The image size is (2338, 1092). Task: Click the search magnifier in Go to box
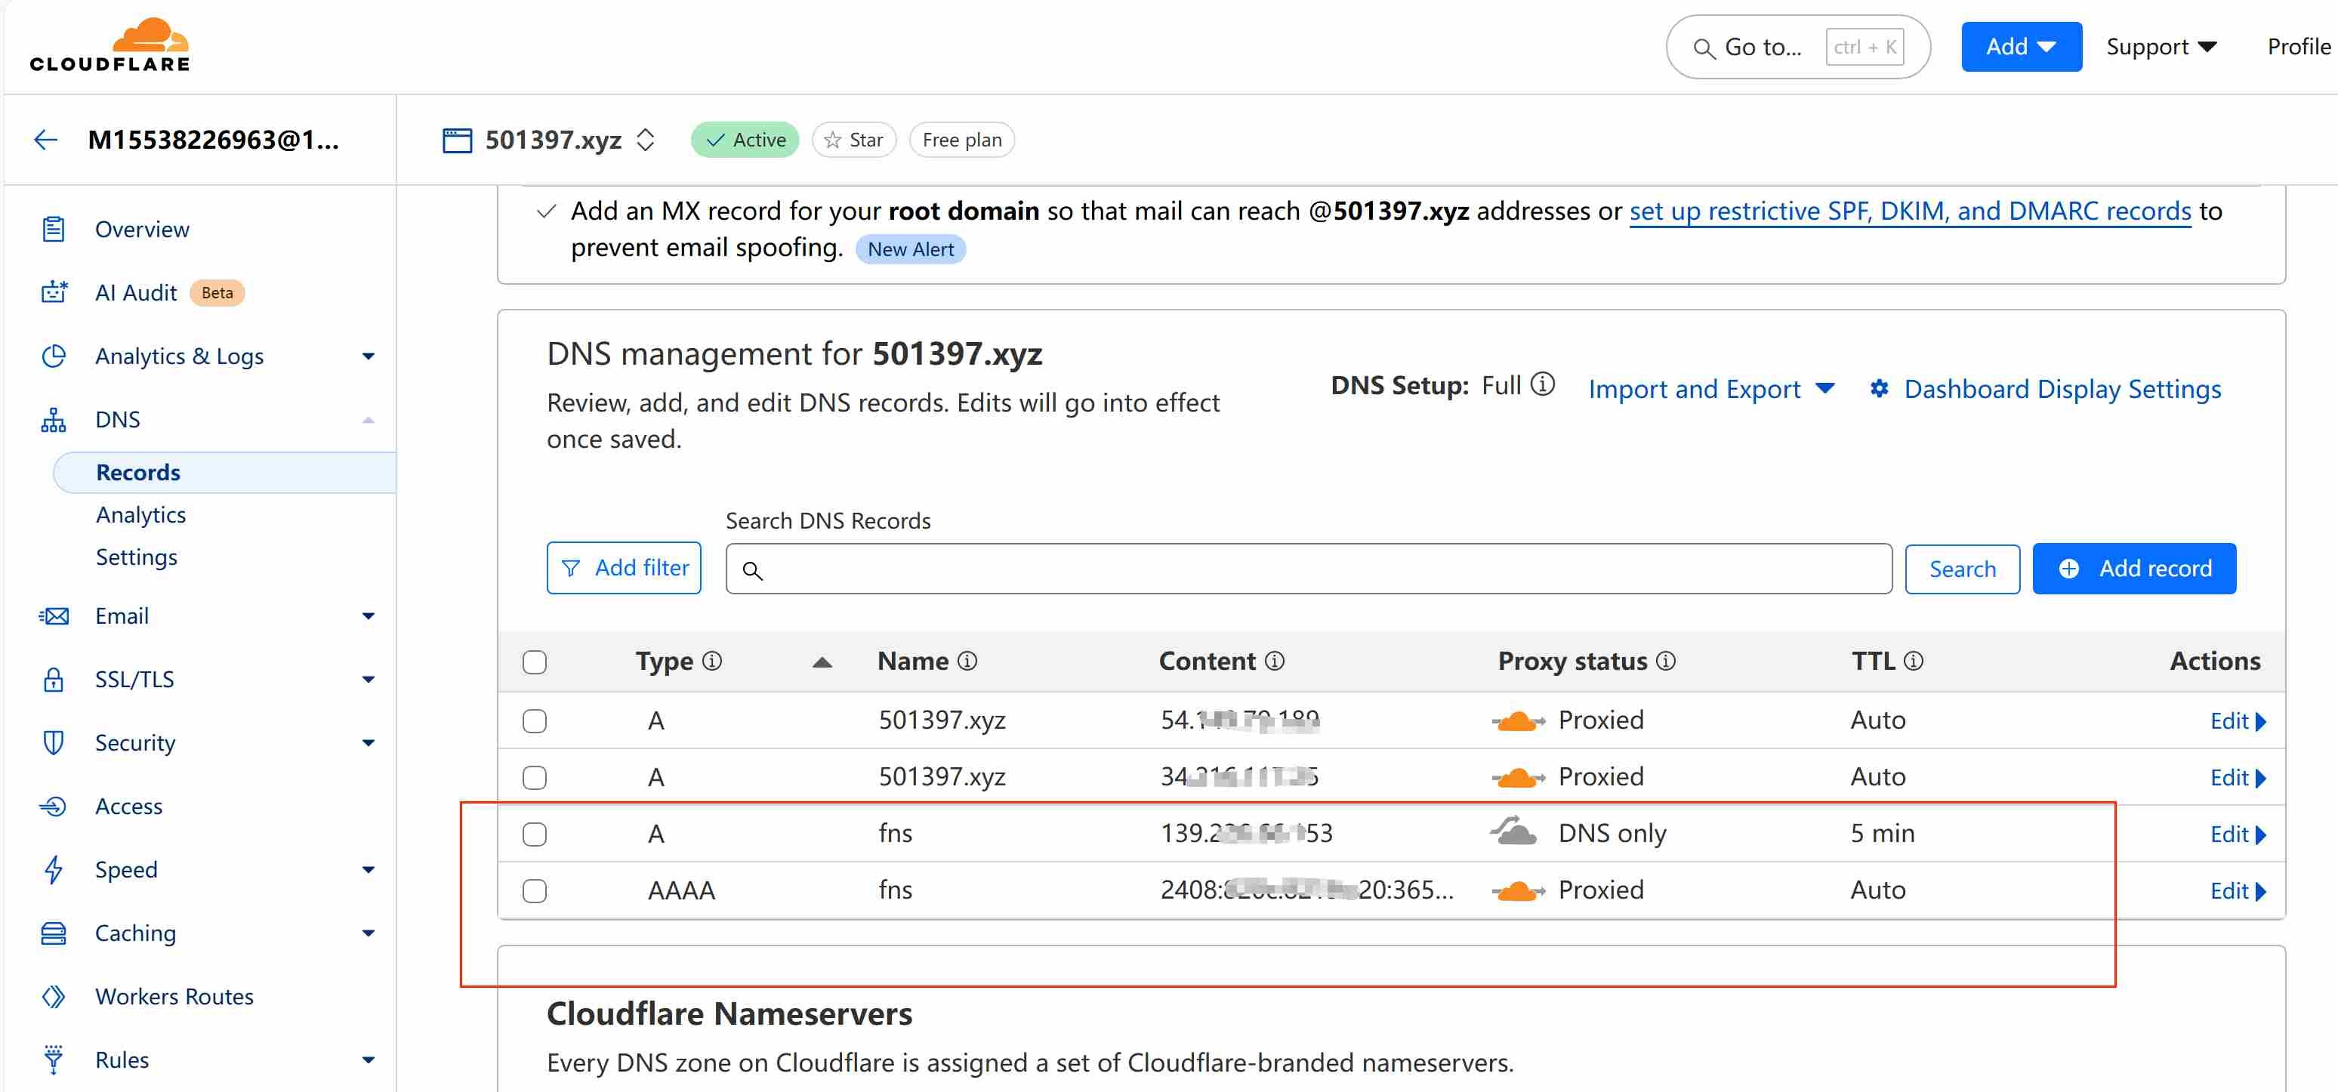click(x=1704, y=48)
